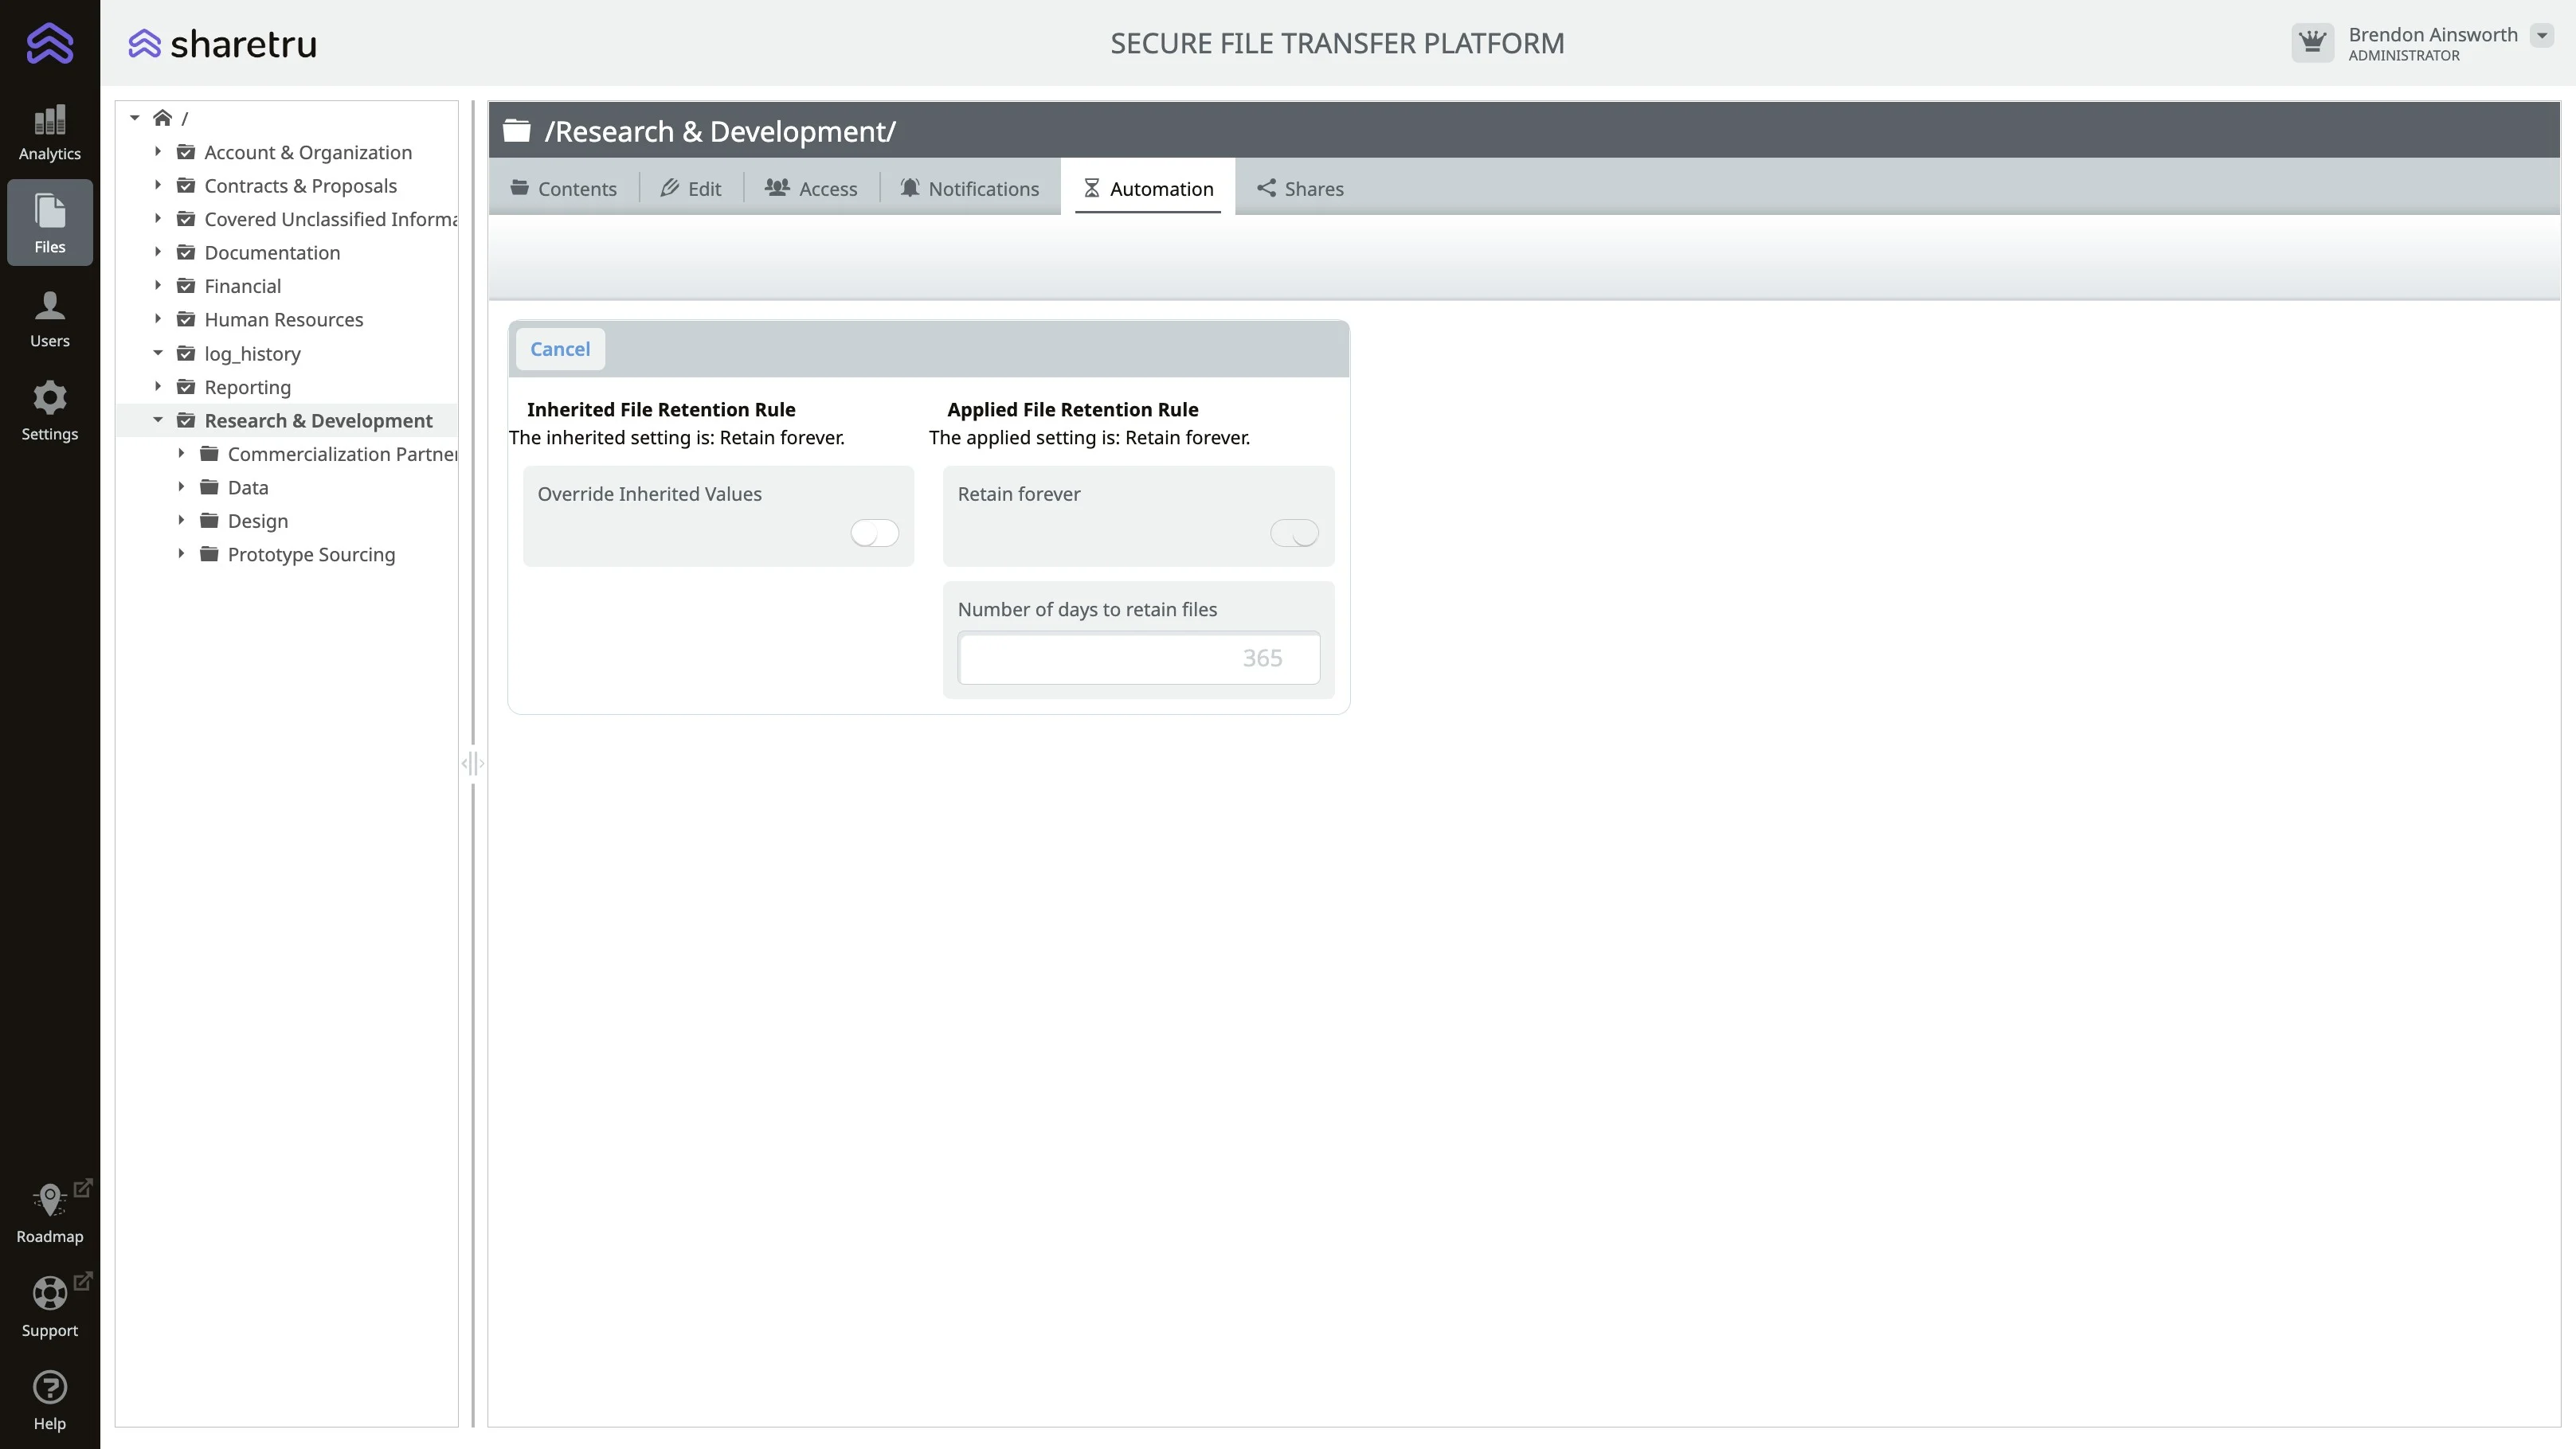Click the Cancel button

(x=560, y=349)
